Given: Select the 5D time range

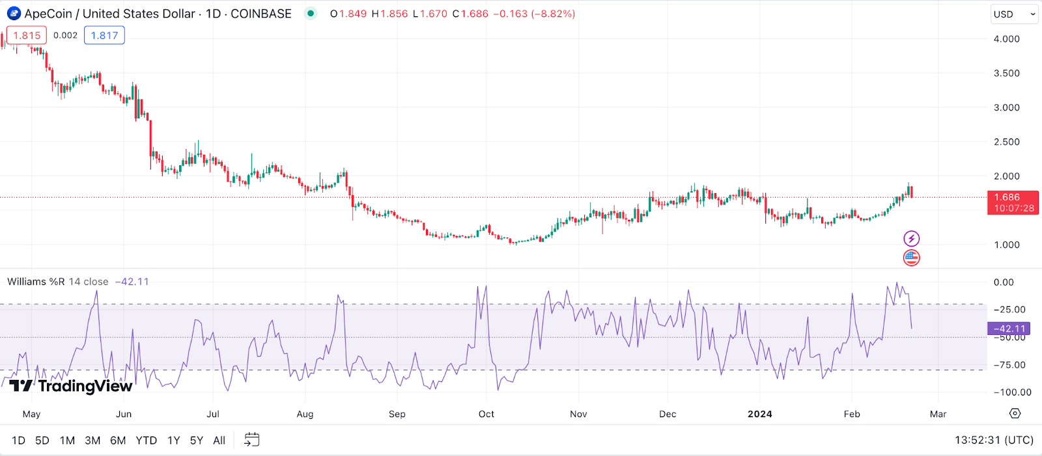Looking at the screenshot, I should (x=42, y=440).
